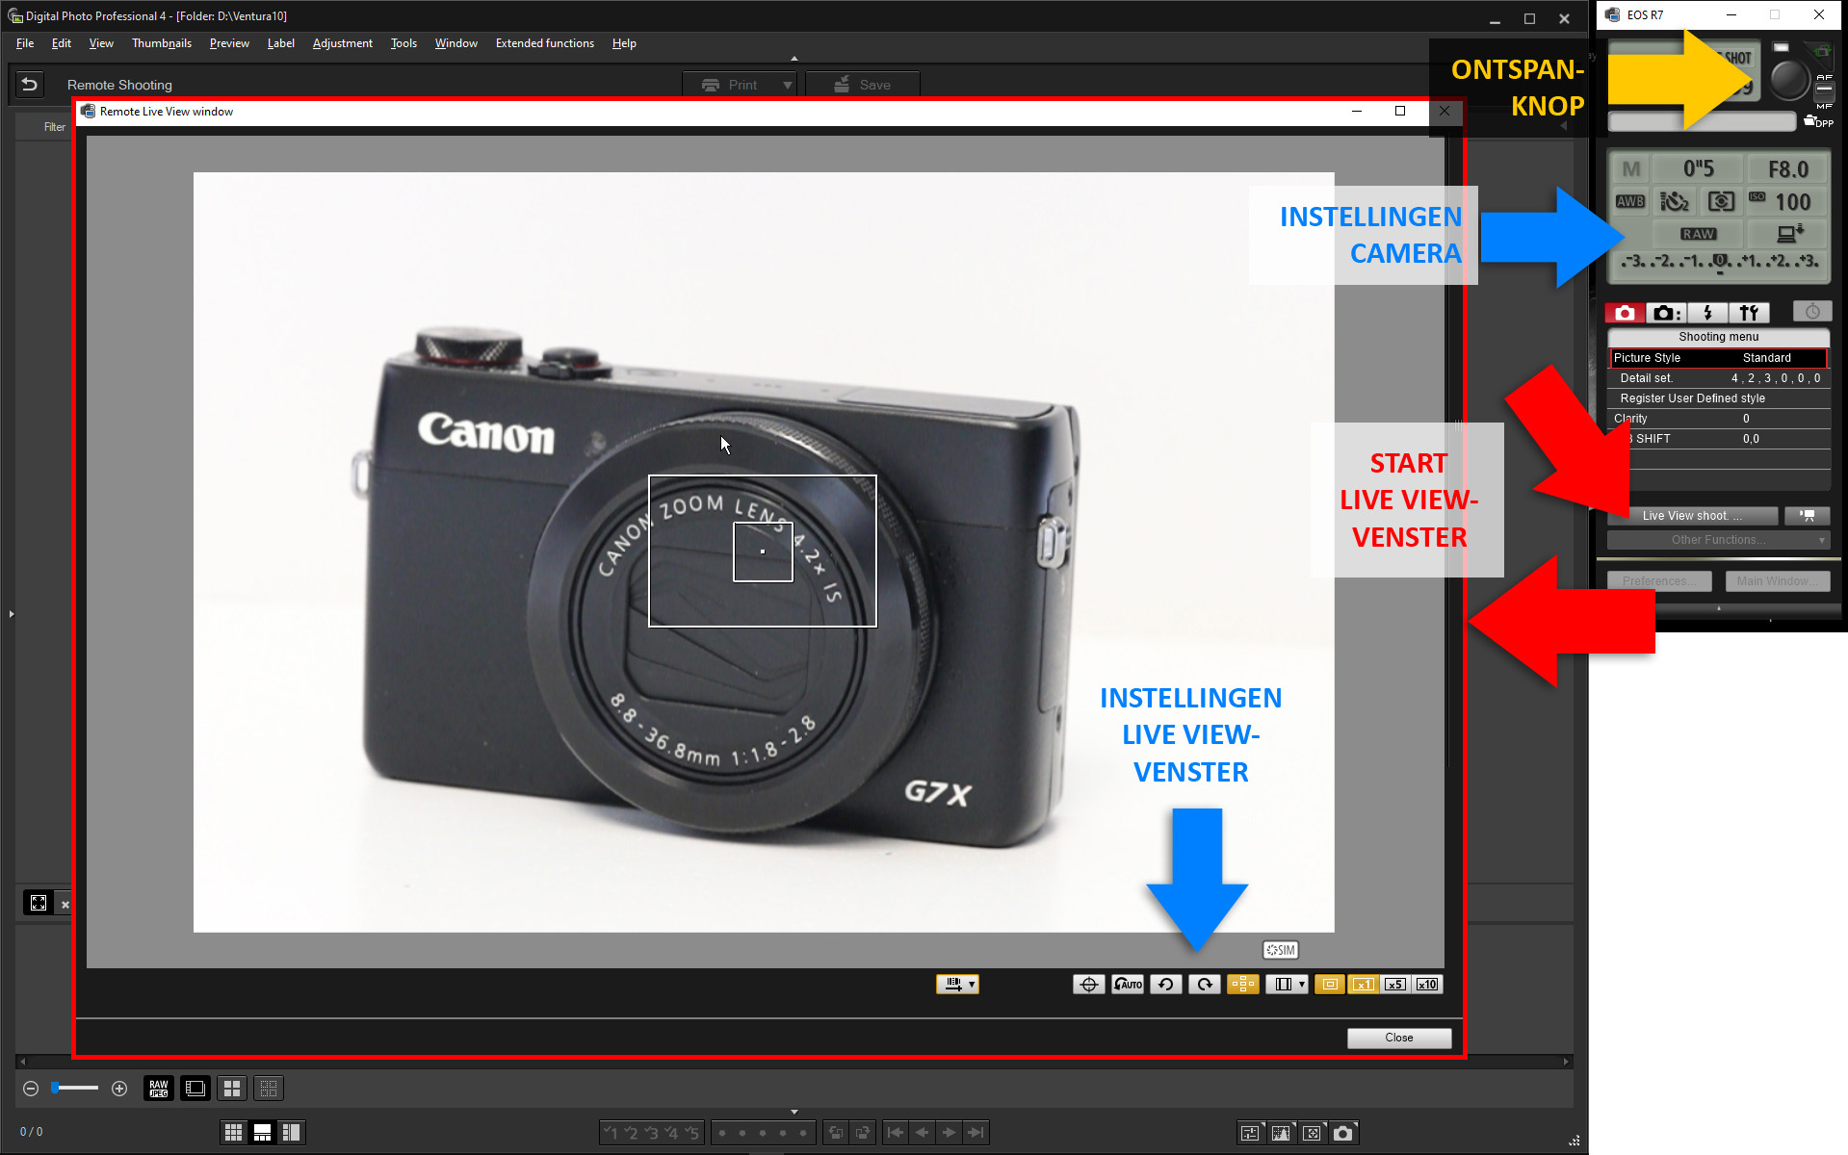
Task: Click the DPP destination folder icon
Action: pyautogui.click(x=1818, y=121)
